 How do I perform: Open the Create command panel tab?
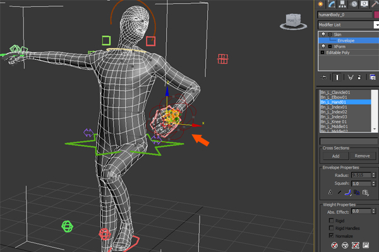[x=320, y=4]
